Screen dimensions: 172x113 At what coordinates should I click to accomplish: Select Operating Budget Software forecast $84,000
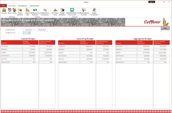86,50
